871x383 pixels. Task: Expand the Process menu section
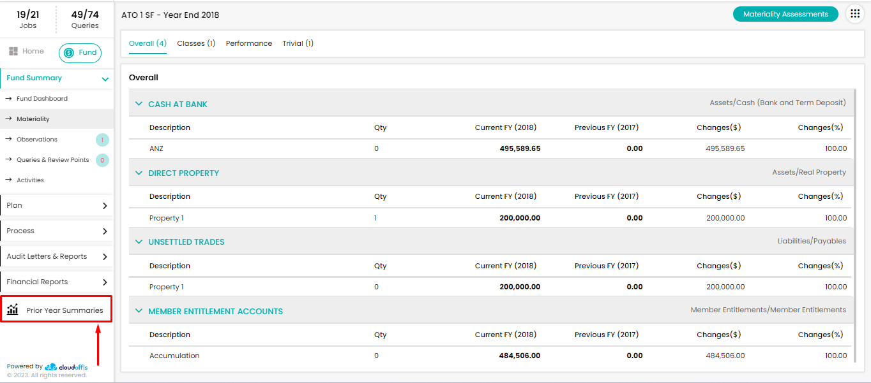tap(105, 231)
